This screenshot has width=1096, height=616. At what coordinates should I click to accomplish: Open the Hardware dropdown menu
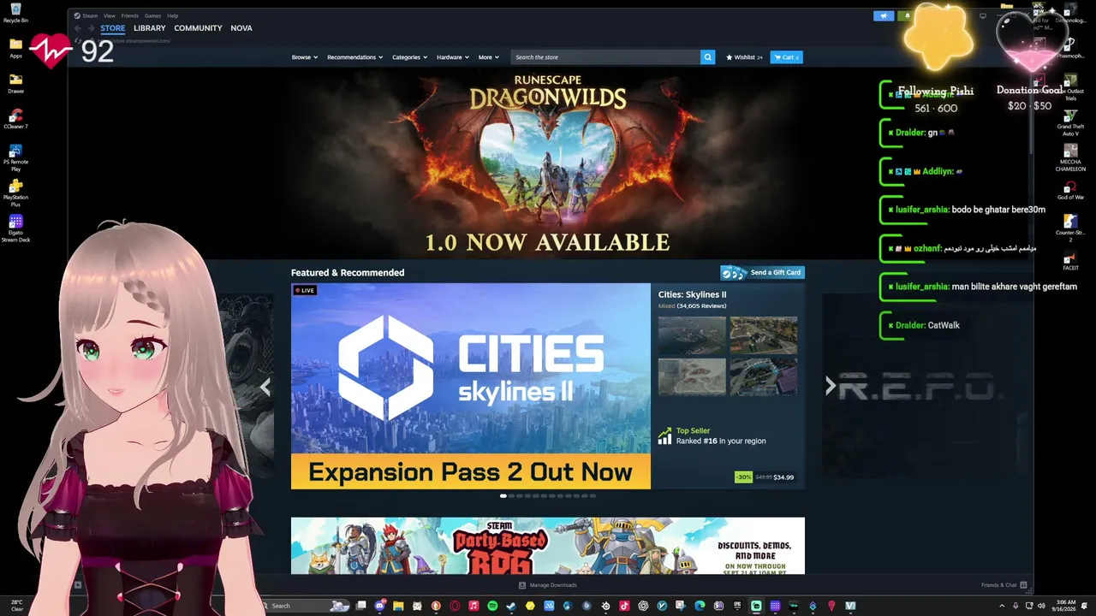[452, 57]
